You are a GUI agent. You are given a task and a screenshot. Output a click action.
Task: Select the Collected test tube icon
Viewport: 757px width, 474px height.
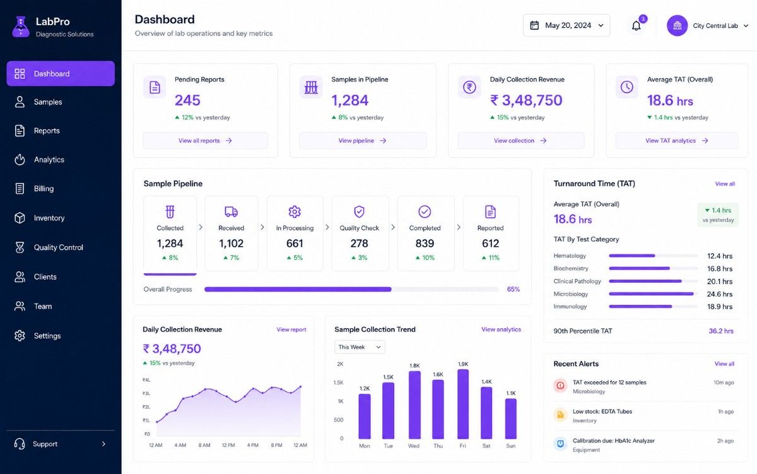click(x=170, y=211)
